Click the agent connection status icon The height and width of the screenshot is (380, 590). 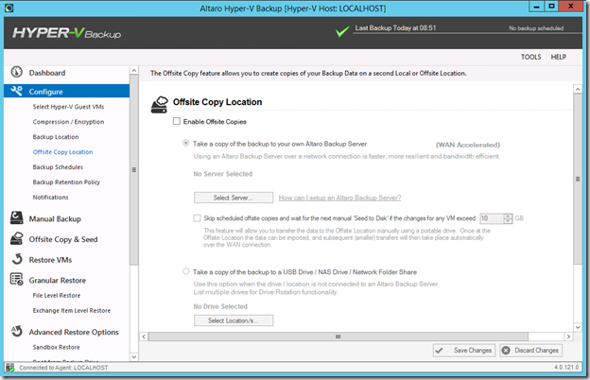[x=10, y=368]
